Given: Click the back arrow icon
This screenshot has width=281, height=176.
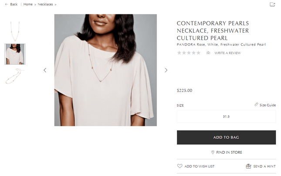Looking at the screenshot, I should [x=6, y=4].
